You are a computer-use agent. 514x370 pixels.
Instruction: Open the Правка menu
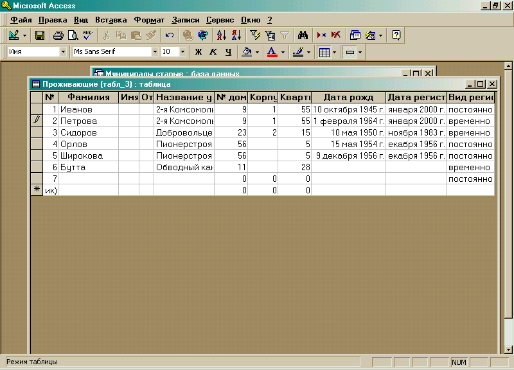[x=53, y=20]
